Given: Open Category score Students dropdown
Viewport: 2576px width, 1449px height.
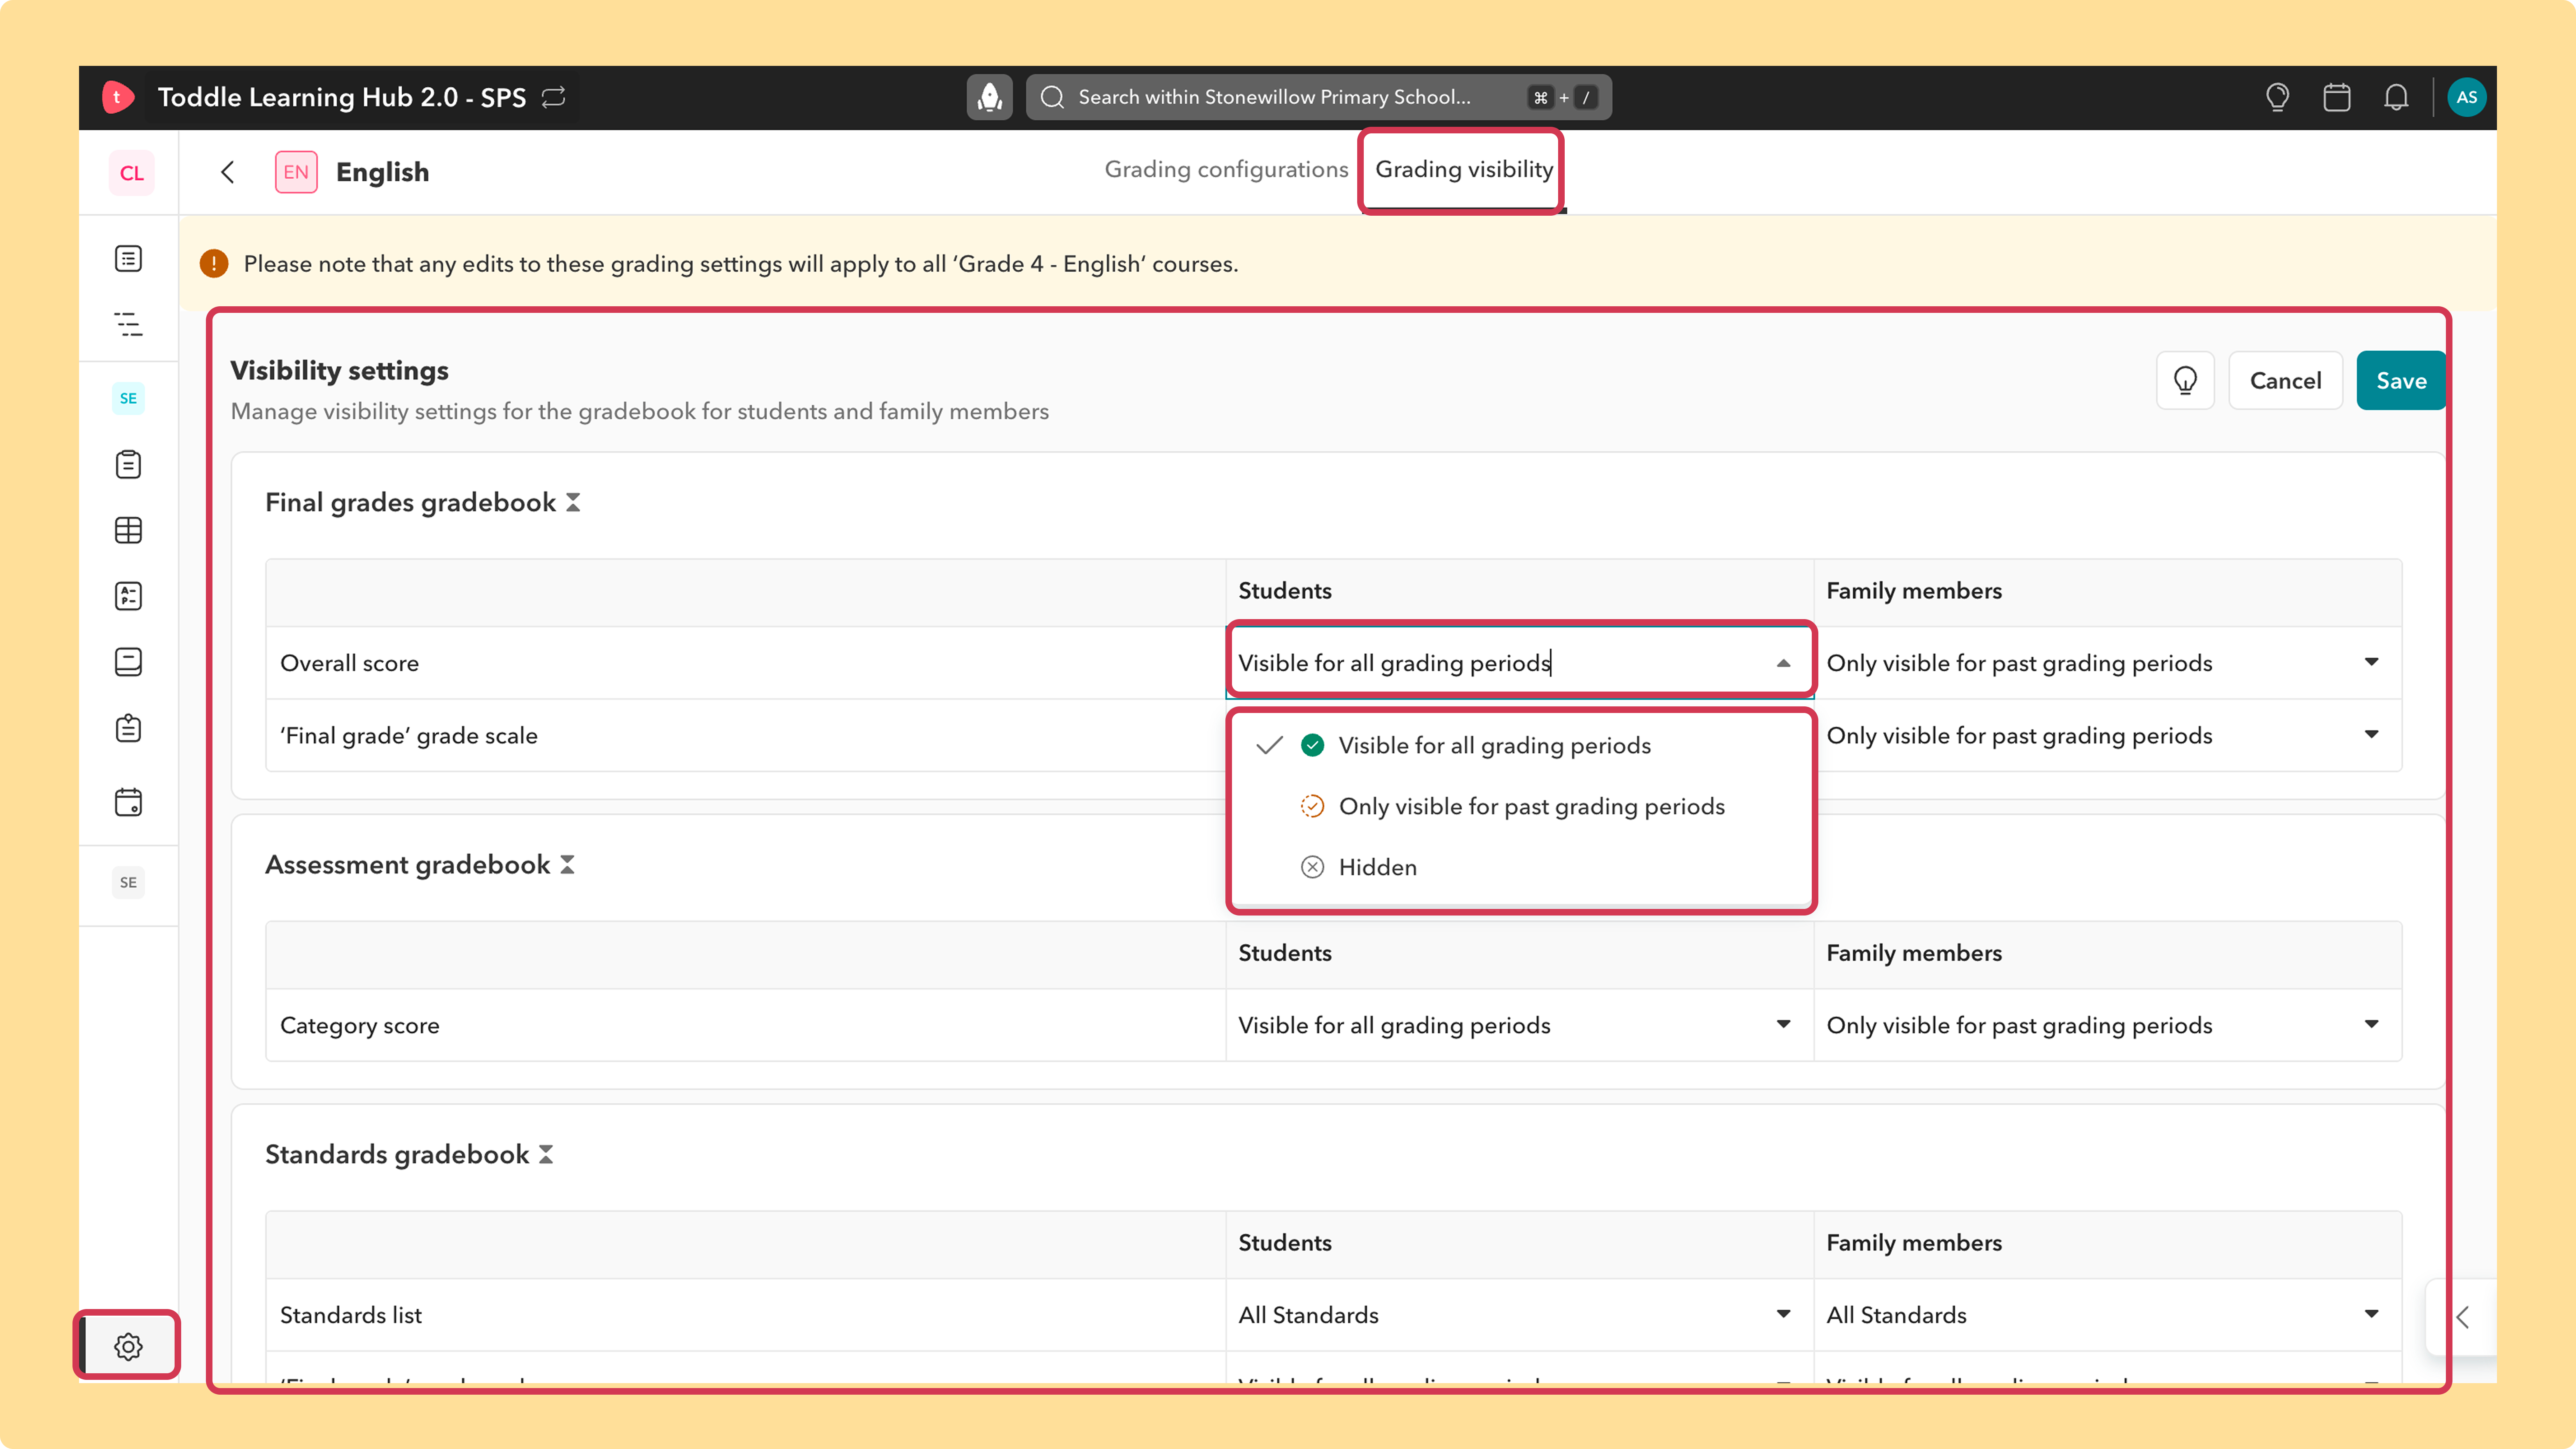Looking at the screenshot, I should [x=1520, y=1025].
